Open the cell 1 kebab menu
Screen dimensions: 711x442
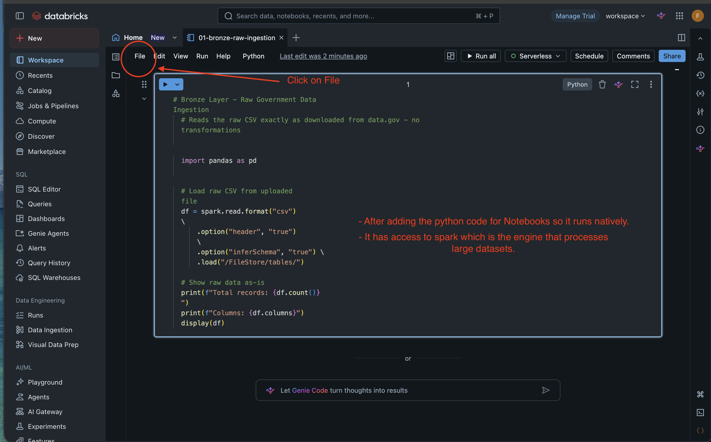click(651, 85)
